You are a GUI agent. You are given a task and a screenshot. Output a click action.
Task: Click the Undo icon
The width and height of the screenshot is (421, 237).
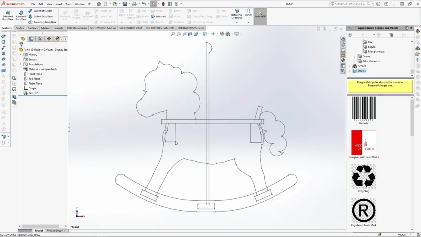coord(144,4)
